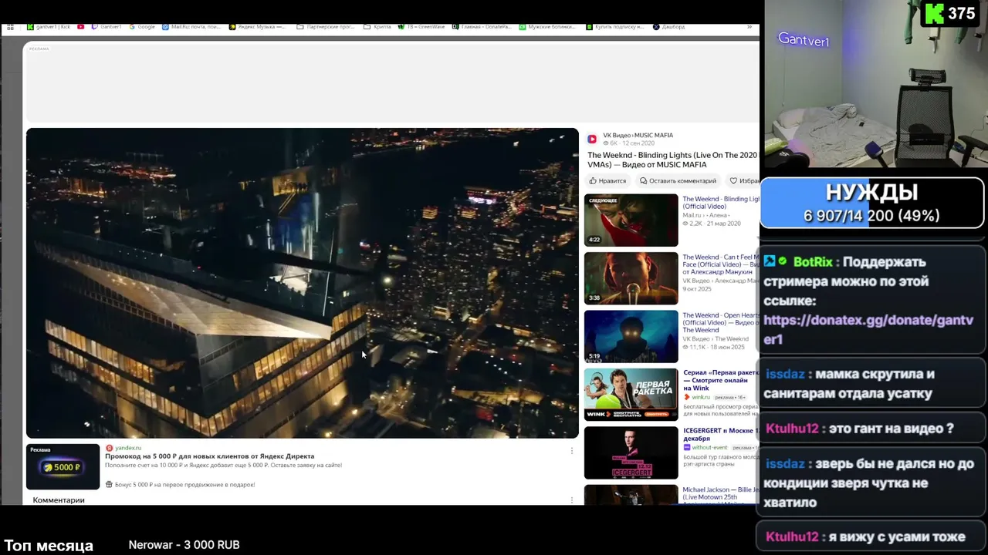Open the donatex.gg donate link in chat

[x=868, y=330]
